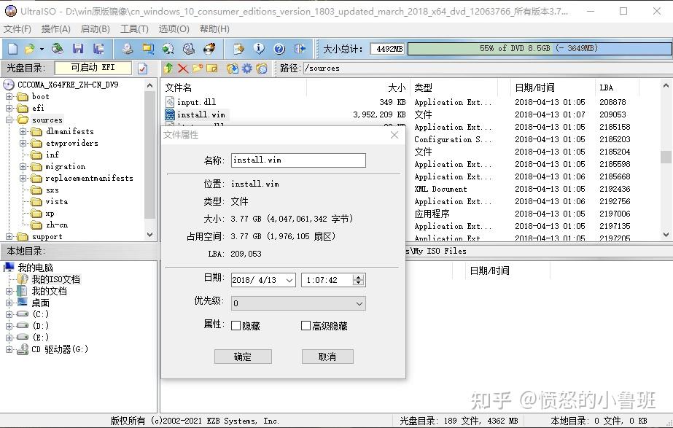The height and width of the screenshot is (428, 673).
Task: Expand the 桌面 node in local tree
Action: click(x=9, y=303)
